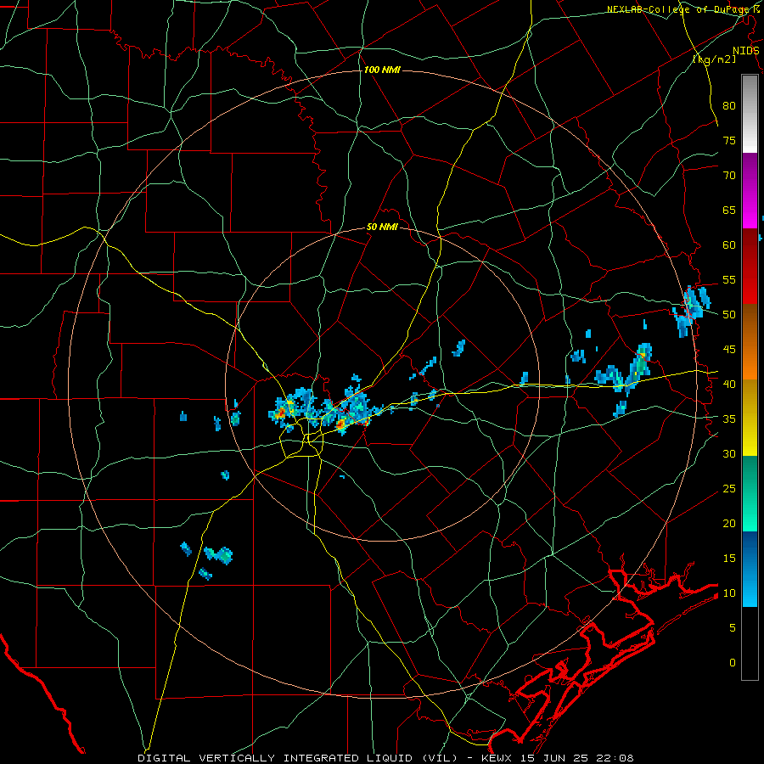Click the 10 value on the color scale
764x764 pixels.
[x=729, y=593]
